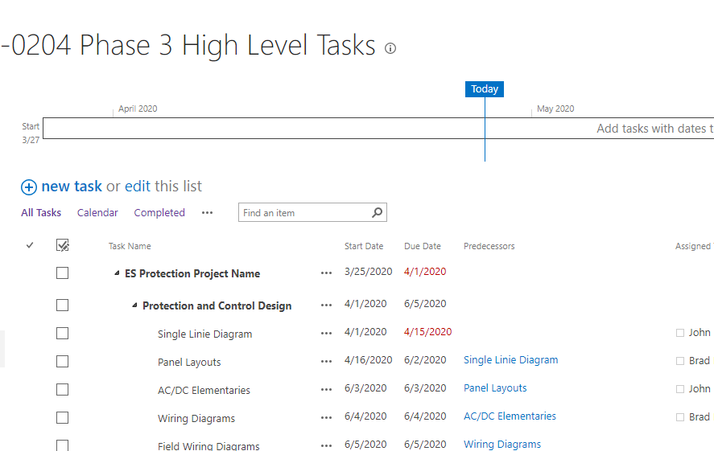Click the plus icon for new task
This screenshot has width=714, height=451.
[x=29, y=187]
